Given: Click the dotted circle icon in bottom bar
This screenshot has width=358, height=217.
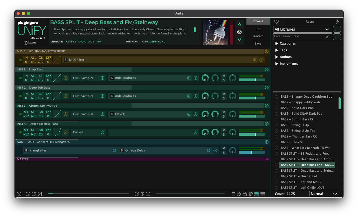Looking at the screenshot, I should click(x=28, y=194).
